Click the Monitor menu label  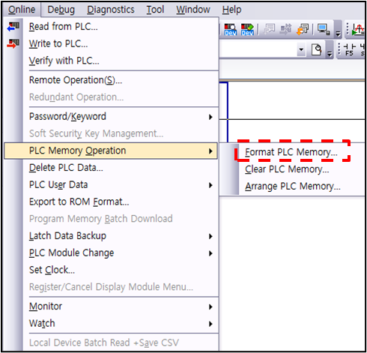[46, 307]
